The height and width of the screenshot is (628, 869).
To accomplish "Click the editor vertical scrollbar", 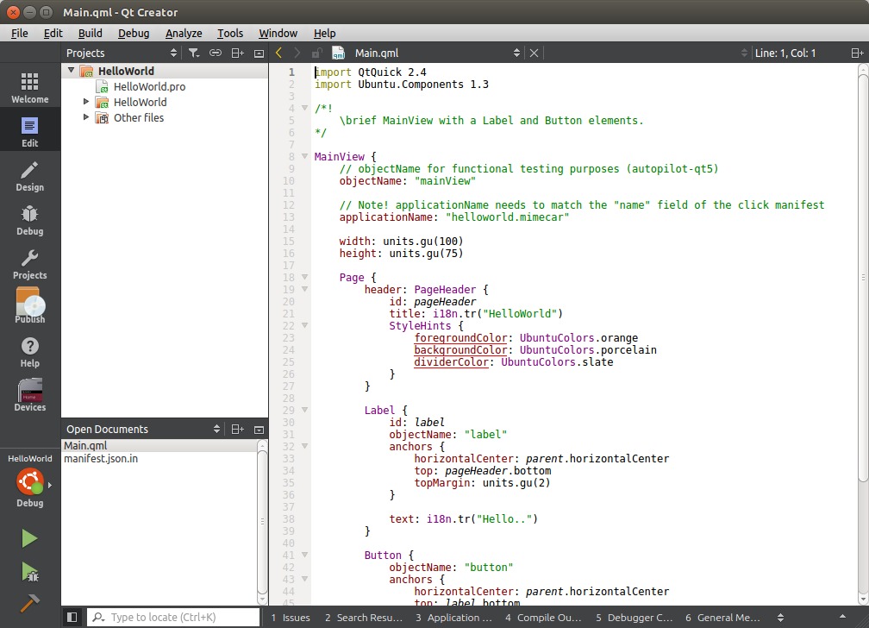I will [x=863, y=278].
